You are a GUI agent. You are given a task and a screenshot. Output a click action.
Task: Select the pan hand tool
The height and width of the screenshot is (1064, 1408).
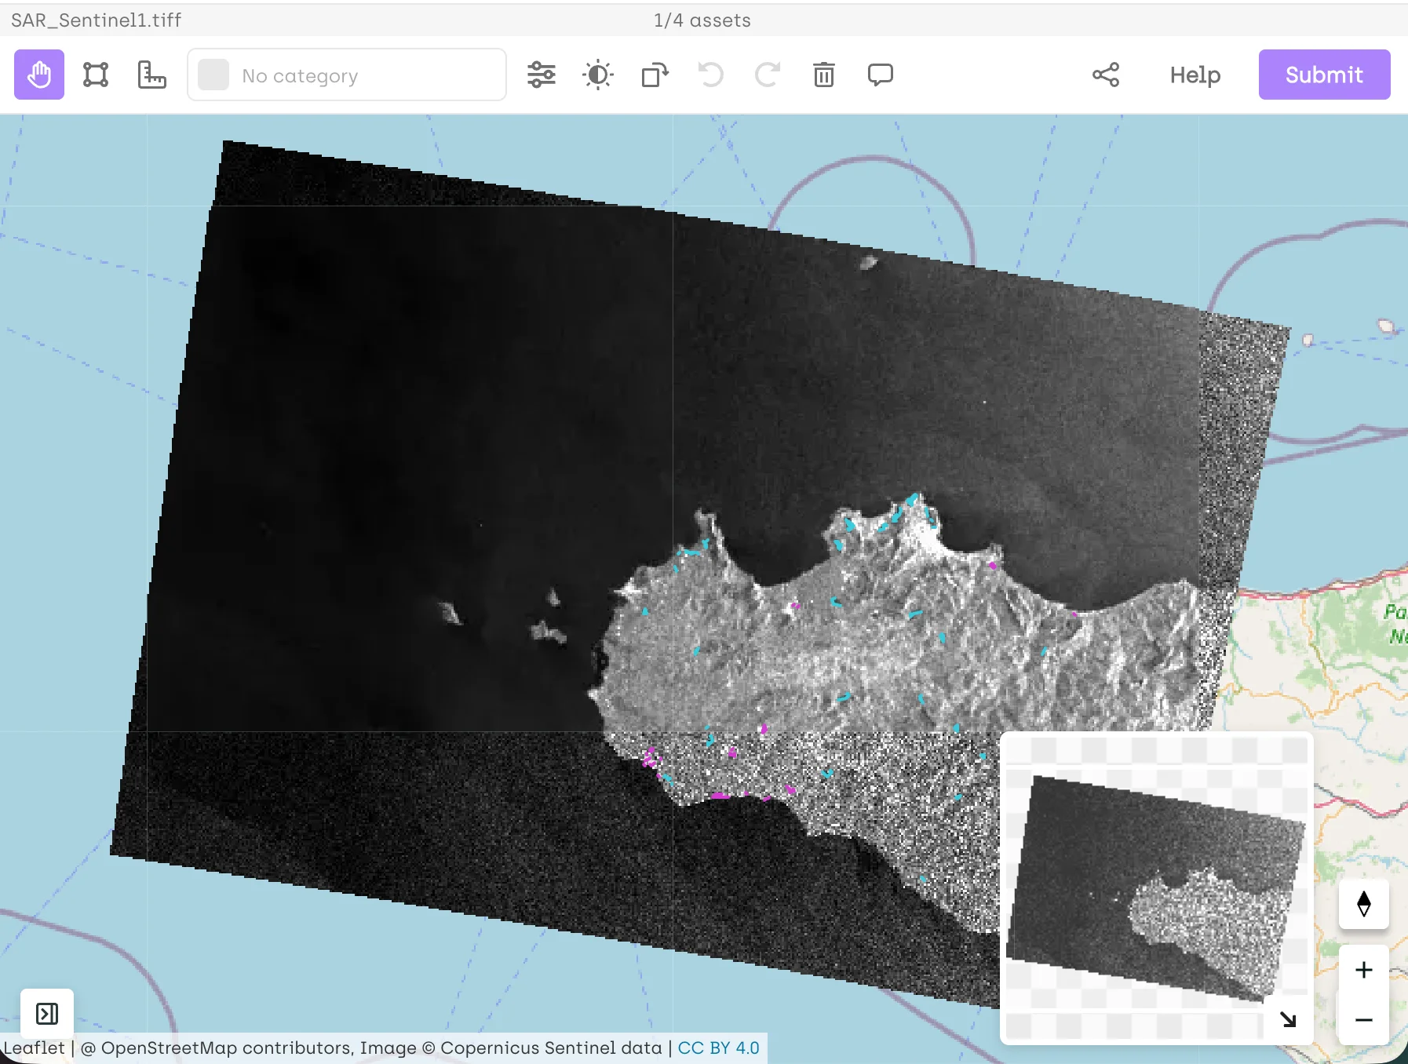(x=39, y=75)
